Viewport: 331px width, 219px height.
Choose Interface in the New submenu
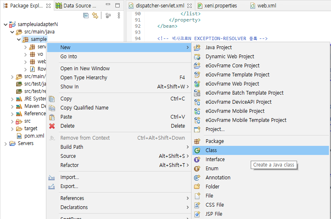click(x=215, y=159)
